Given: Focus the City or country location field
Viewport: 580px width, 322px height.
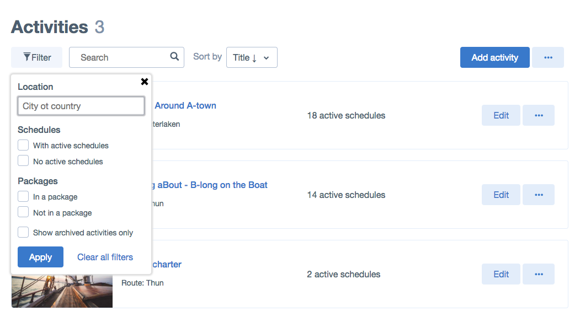Looking at the screenshot, I should tap(81, 106).
